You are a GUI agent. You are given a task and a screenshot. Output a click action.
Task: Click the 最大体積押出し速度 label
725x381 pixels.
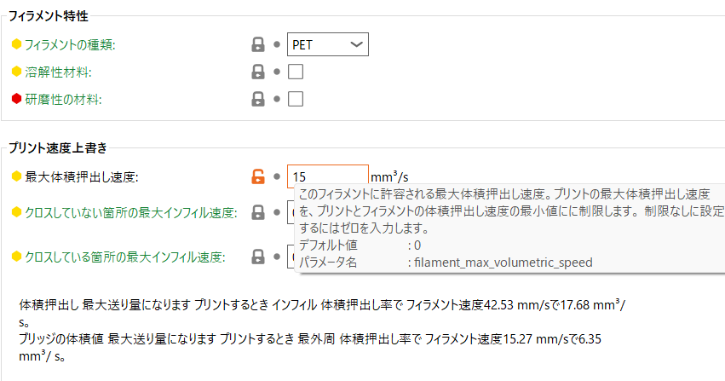81,177
